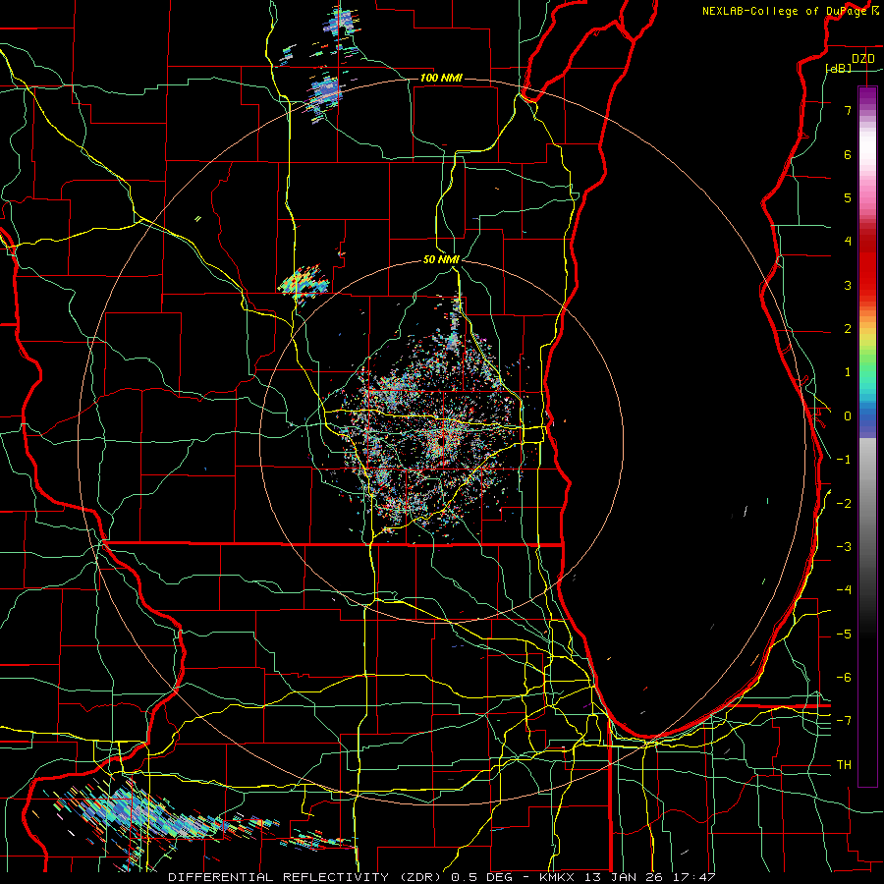Click the "-3" value on the scale
Image resolution: width=884 pixels, height=884 pixels.
pos(844,547)
